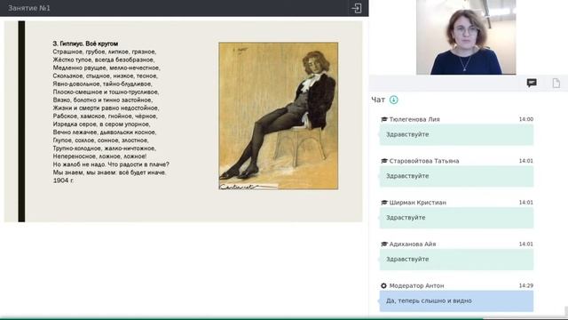This screenshot has height=320, width=568.
Task: Click the Чат heading
Action: point(378,100)
